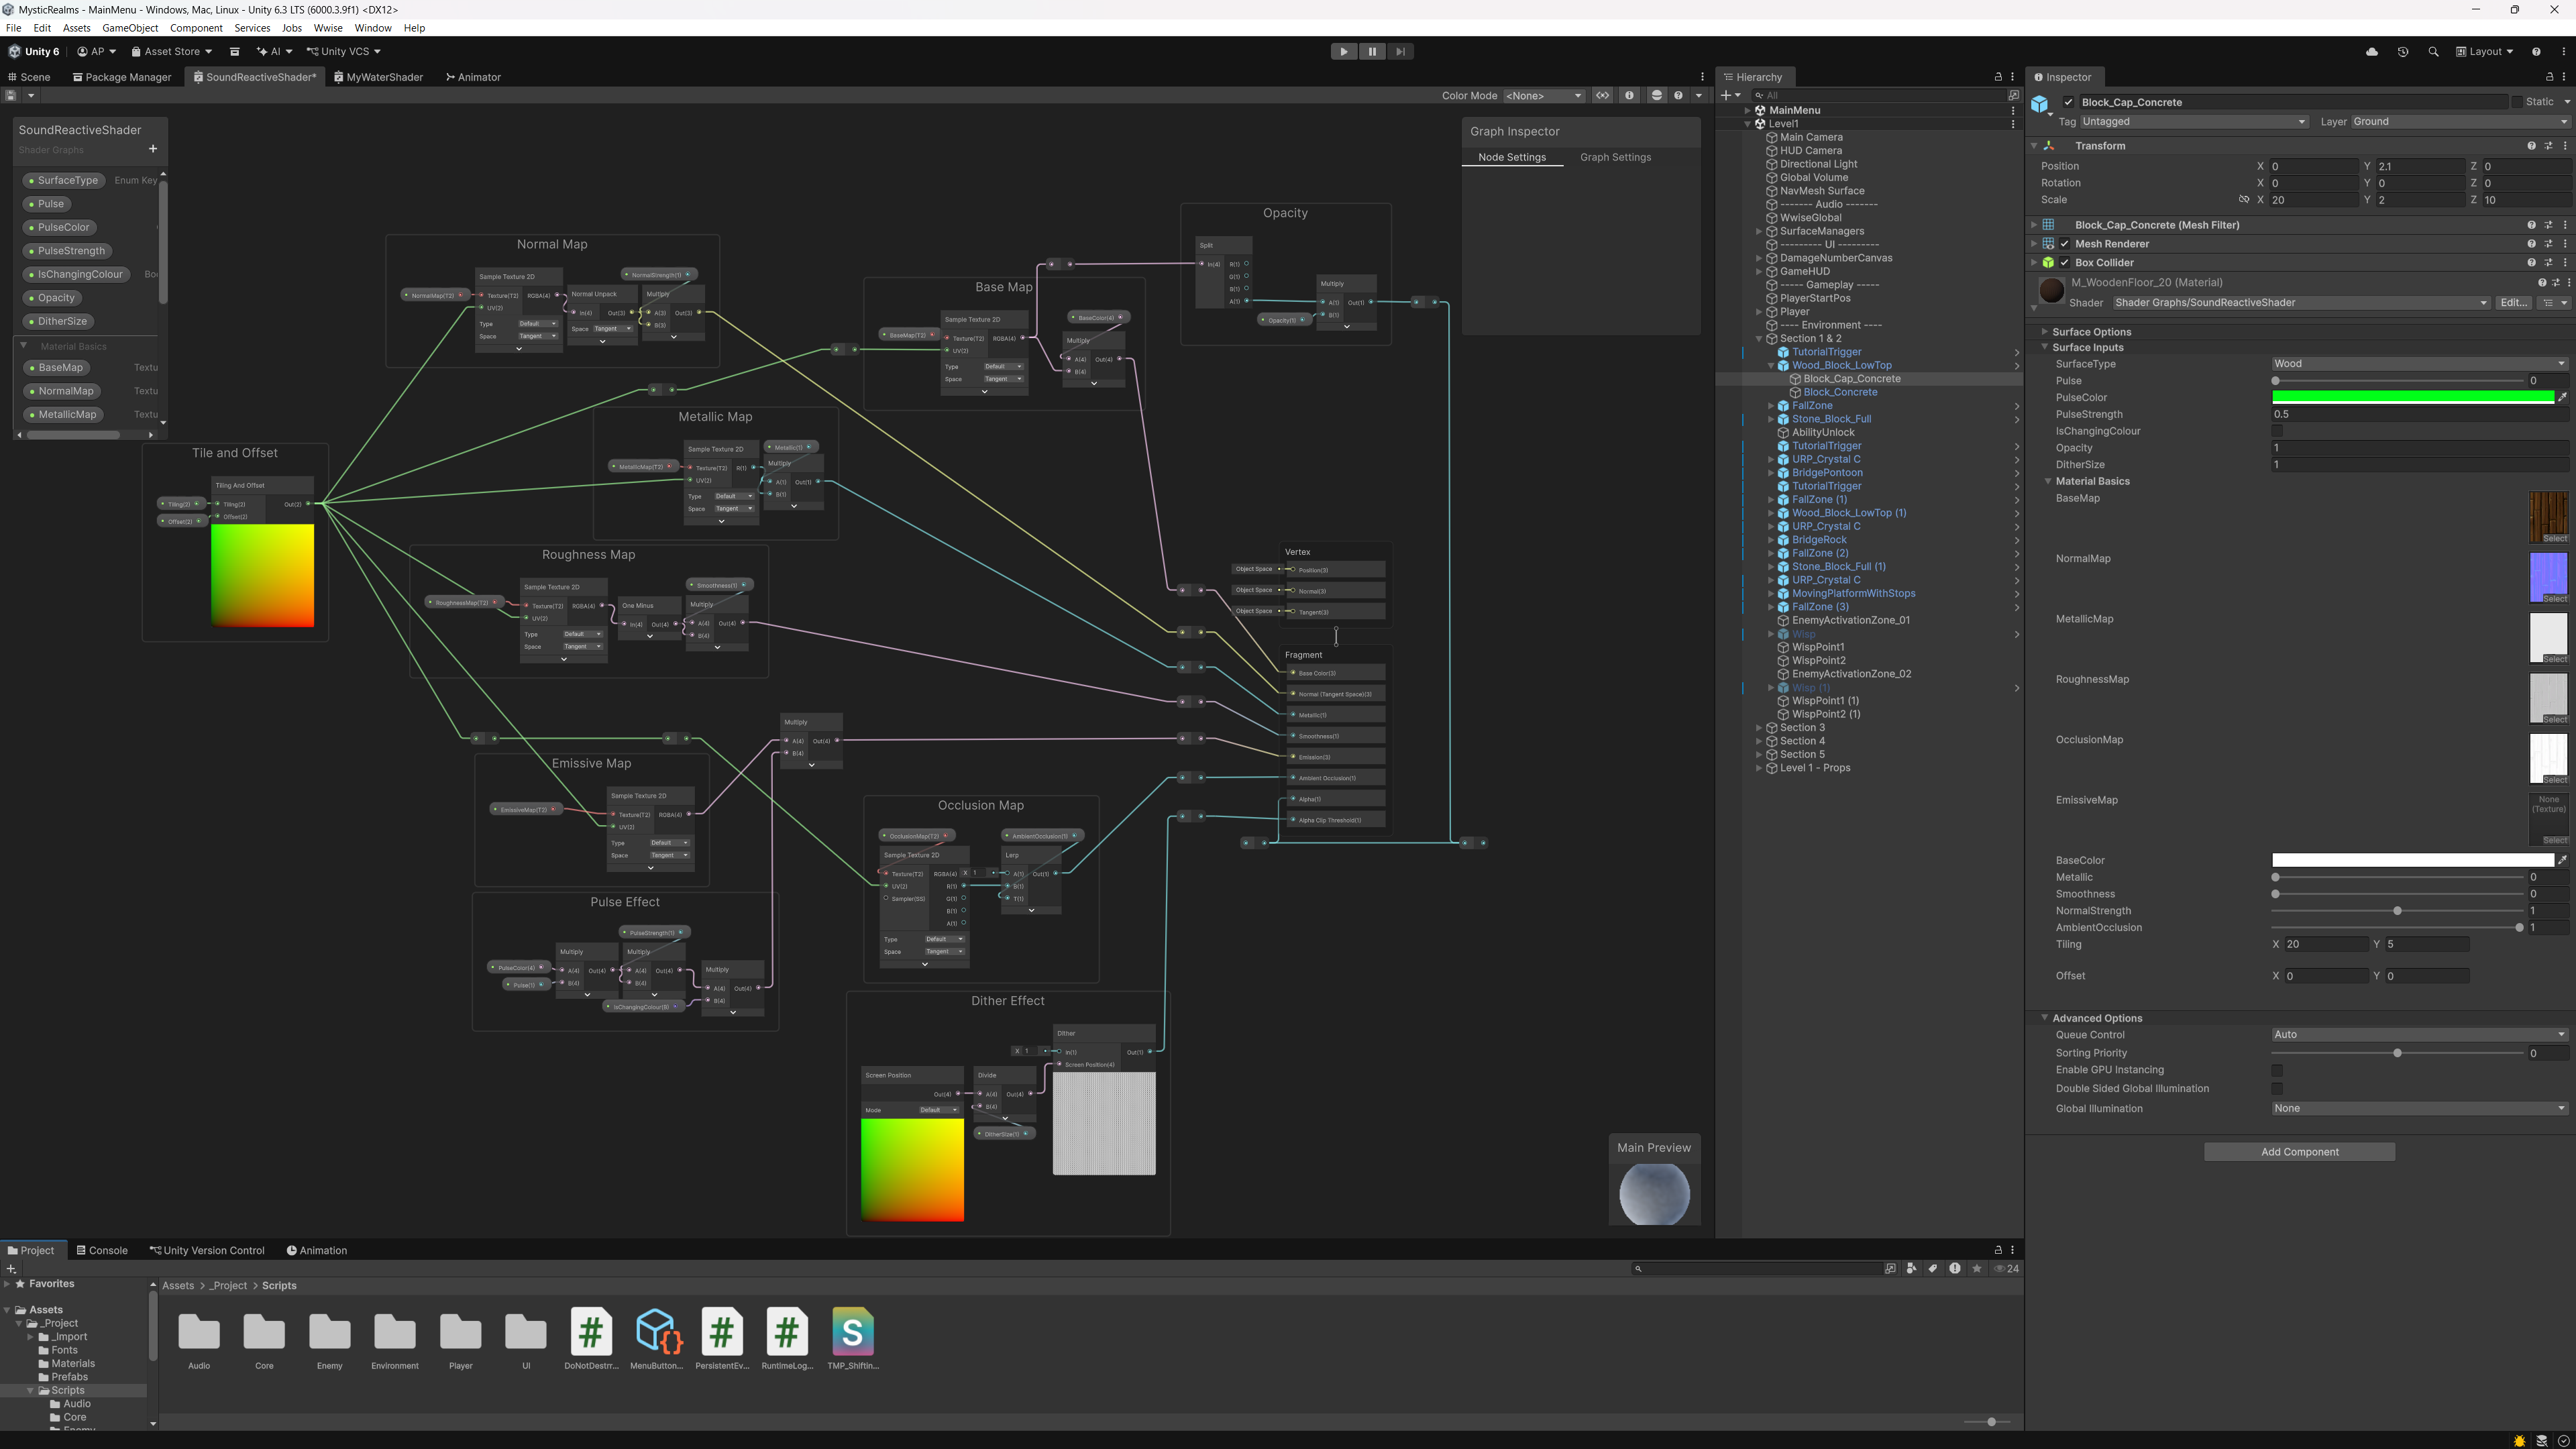Open the white BaseColor swatch

2412,861
